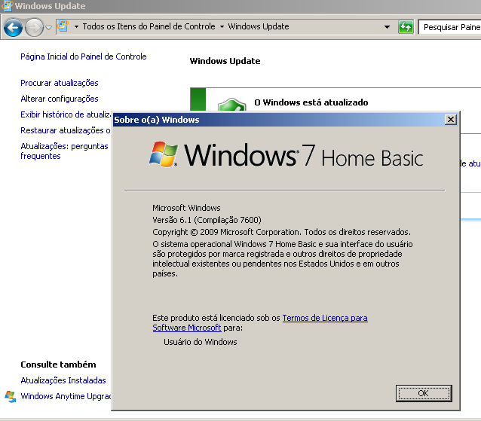Click the green shield status icon
This screenshot has height=421, width=481.
[x=231, y=106]
